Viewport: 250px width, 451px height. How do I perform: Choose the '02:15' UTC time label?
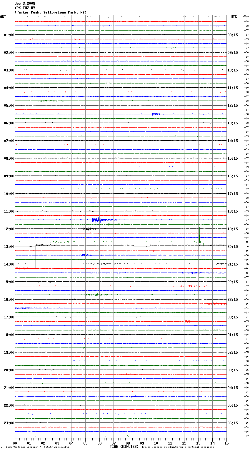coord(233,353)
